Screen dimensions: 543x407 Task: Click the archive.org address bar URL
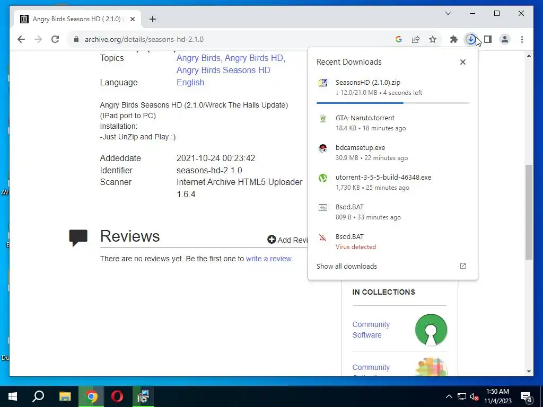(144, 39)
